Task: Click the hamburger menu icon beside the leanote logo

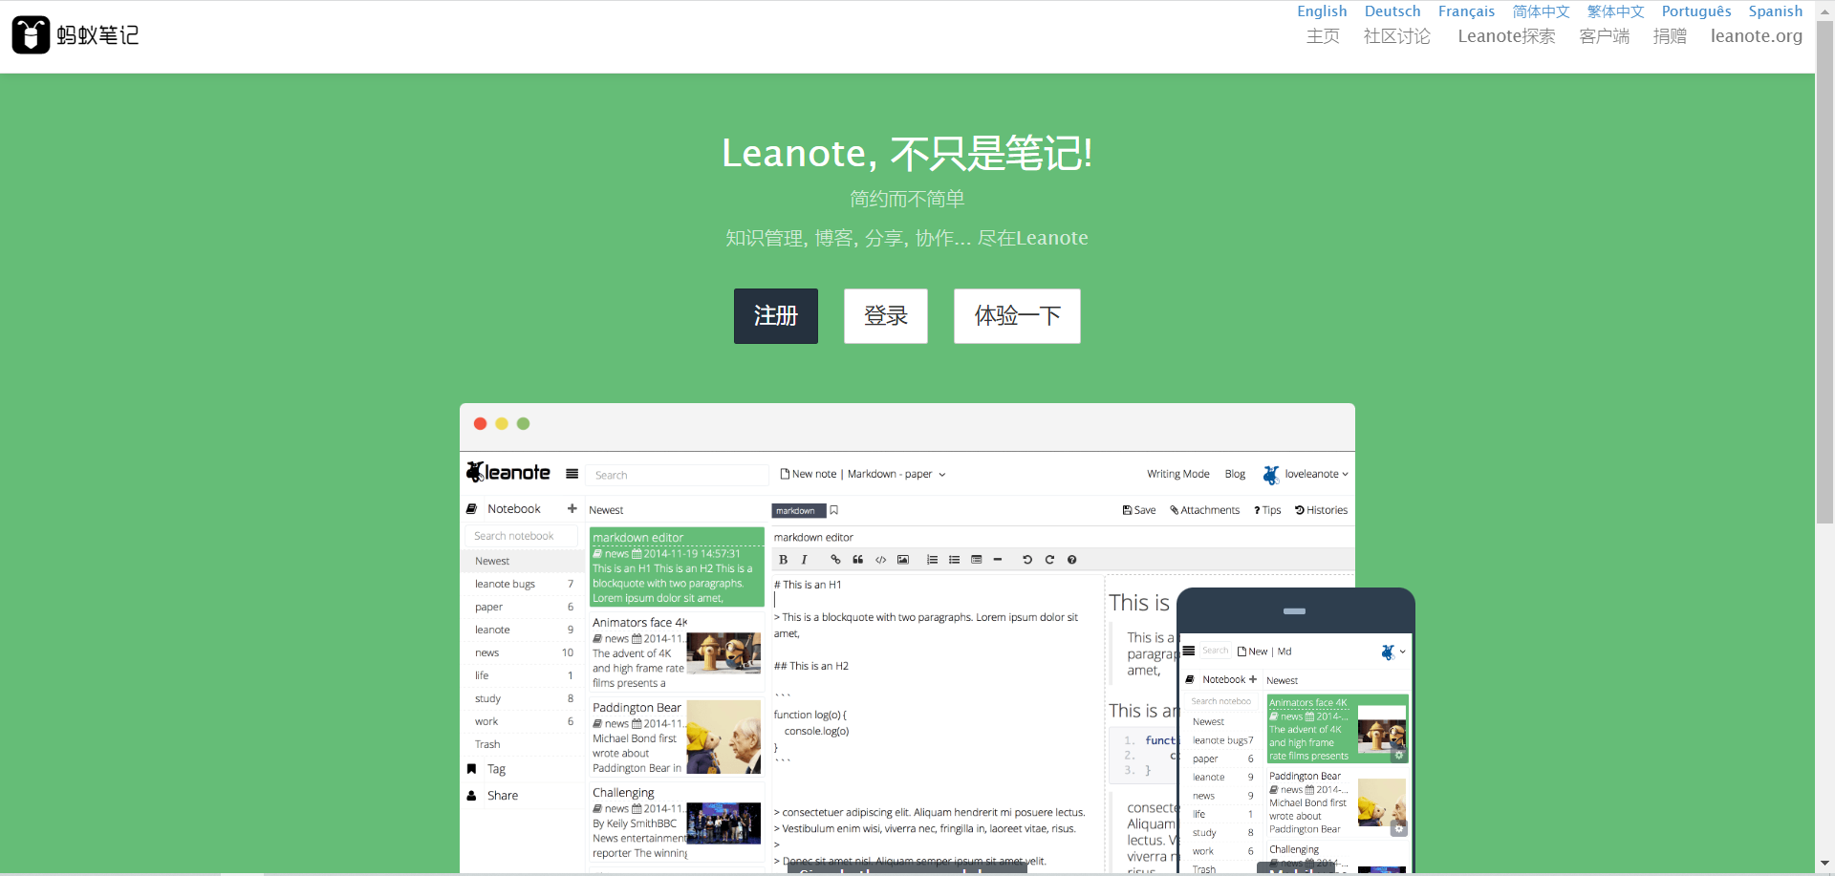Action: pyautogui.click(x=572, y=474)
